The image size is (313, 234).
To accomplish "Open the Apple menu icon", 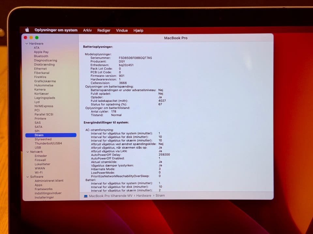I will coord(27,30).
